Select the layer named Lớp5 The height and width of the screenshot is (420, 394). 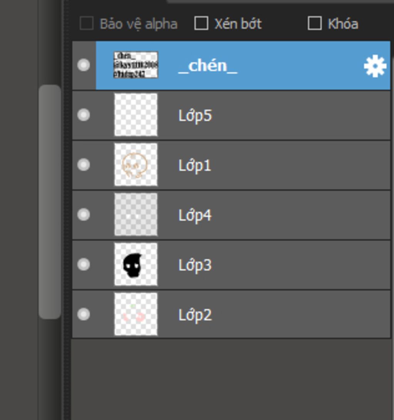pyautogui.click(x=195, y=115)
